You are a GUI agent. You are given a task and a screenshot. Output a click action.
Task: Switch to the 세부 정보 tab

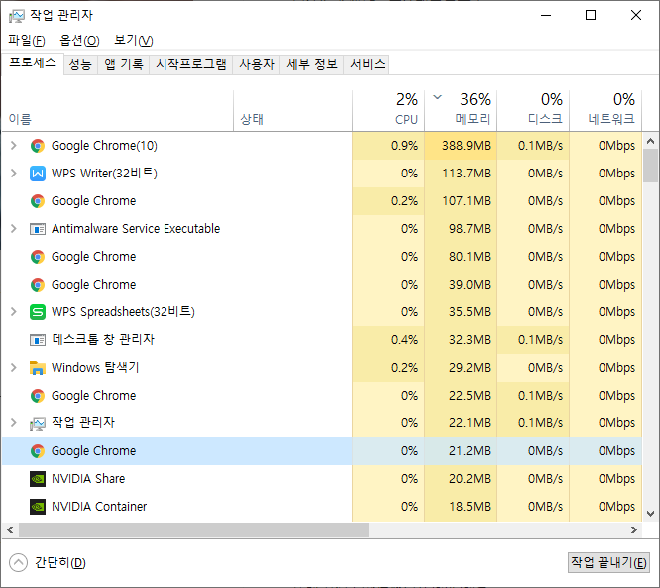click(x=312, y=64)
